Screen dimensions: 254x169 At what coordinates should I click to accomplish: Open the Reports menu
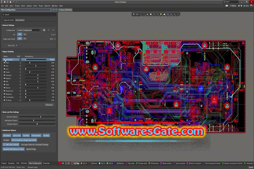(47, 6)
